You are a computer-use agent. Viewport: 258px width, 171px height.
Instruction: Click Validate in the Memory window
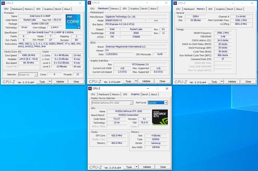pos(232,82)
